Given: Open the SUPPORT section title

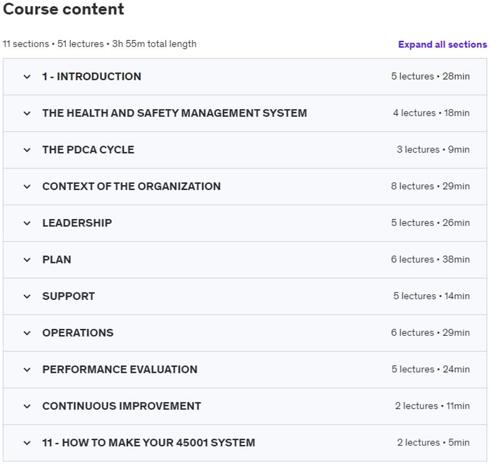Looking at the screenshot, I should pos(68,296).
